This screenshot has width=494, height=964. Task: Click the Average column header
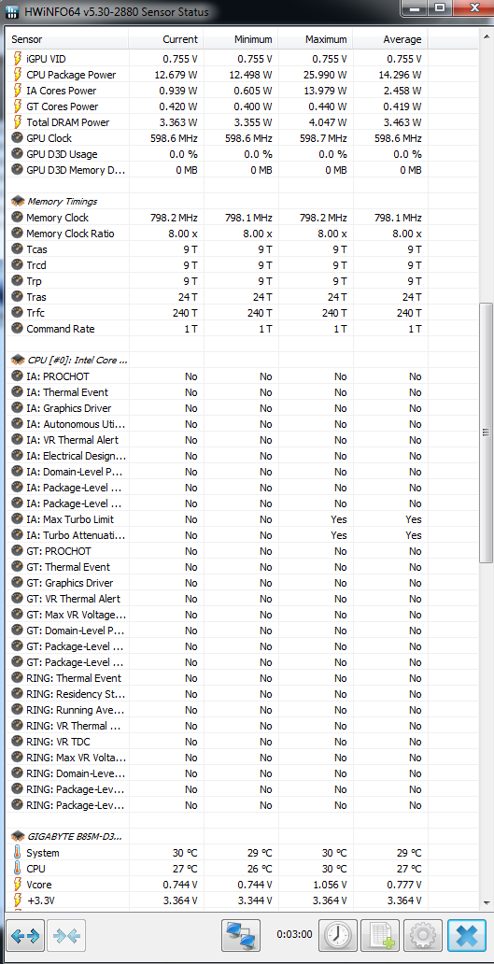[x=390, y=39]
